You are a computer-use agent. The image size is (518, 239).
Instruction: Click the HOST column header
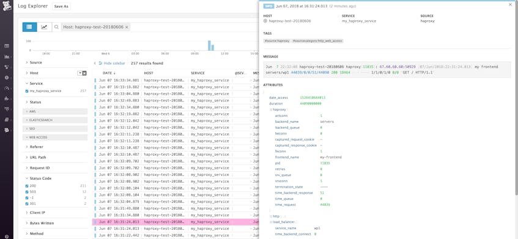[x=149, y=73]
